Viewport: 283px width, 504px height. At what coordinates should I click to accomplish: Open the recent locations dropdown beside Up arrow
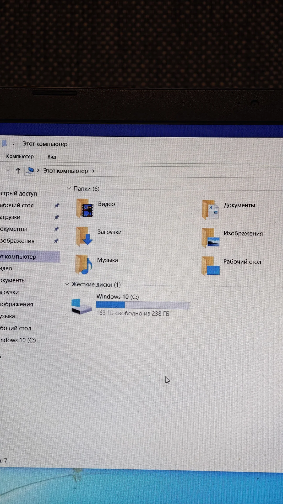click(8, 170)
